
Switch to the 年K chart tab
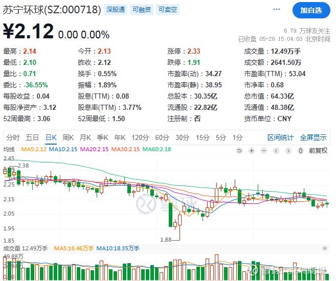pyautogui.click(x=120, y=137)
